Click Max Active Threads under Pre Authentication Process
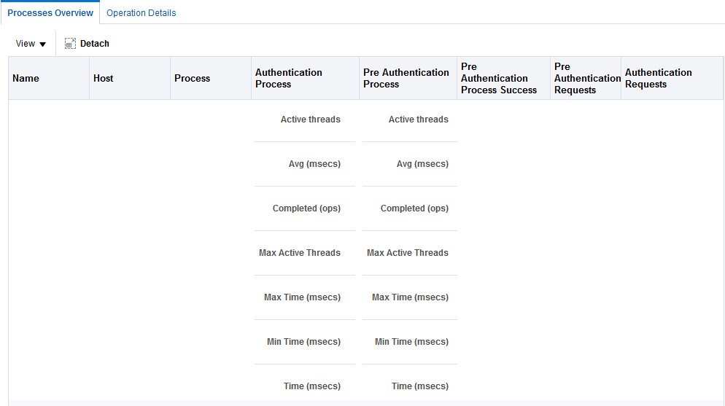Viewport: 725px width, 406px height. (x=407, y=253)
